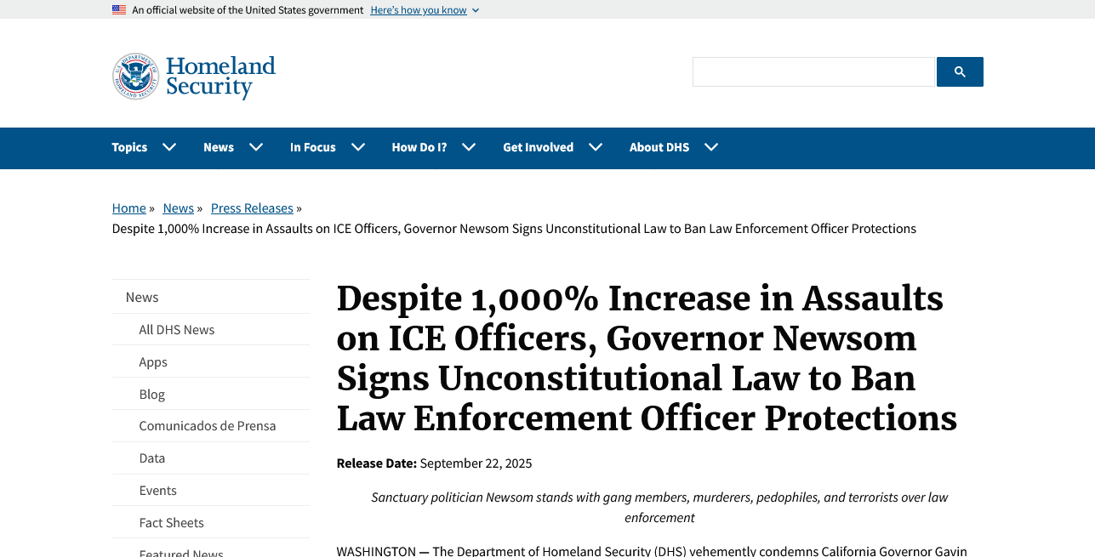The height and width of the screenshot is (557, 1095).
Task: Open the How Do I? navigation menu
Action: tap(419, 147)
